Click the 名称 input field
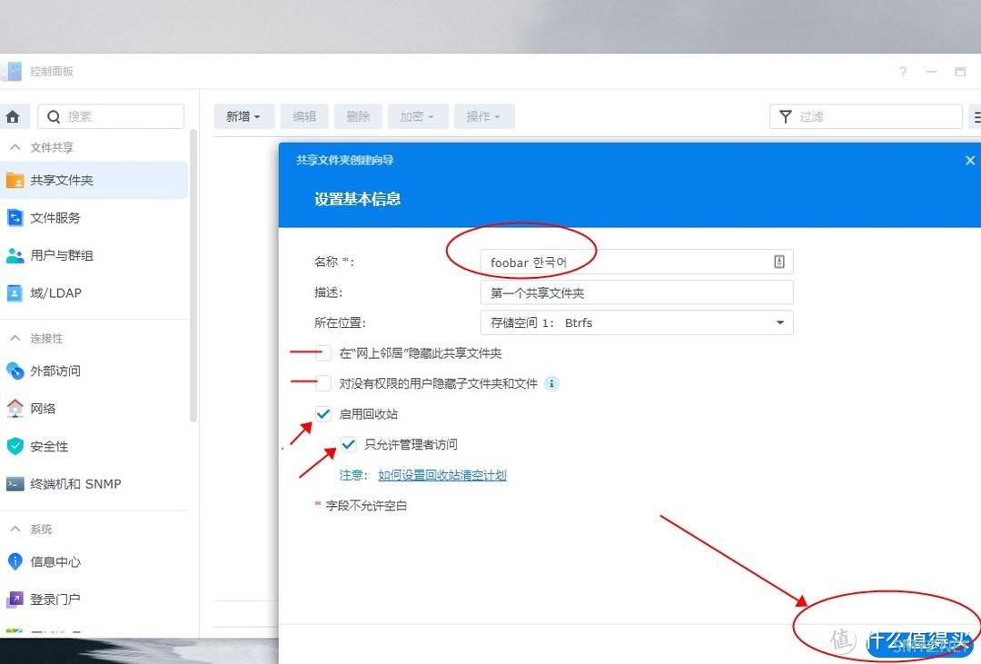The width and height of the screenshot is (981, 664). tap(637, 263)
